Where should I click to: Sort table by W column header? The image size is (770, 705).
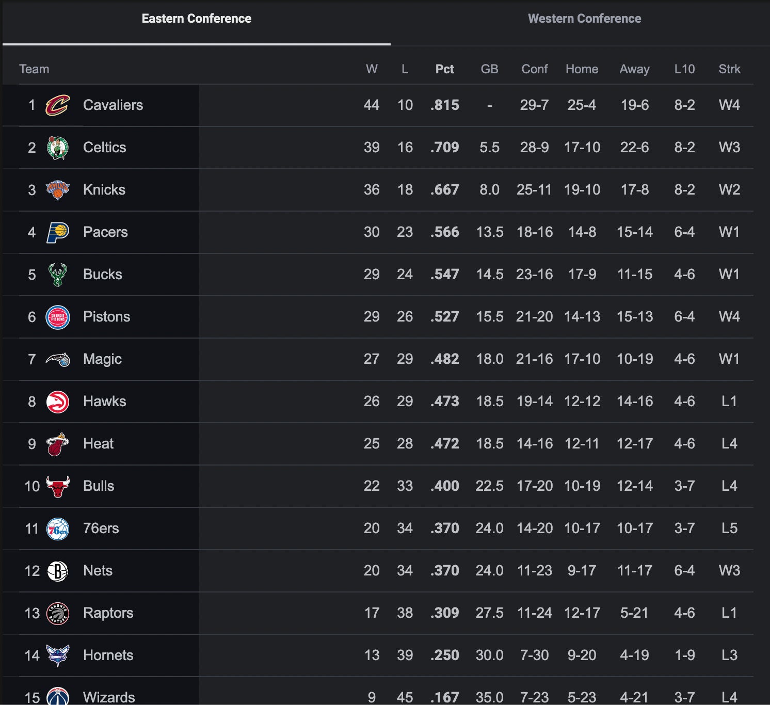coord(372,69)
